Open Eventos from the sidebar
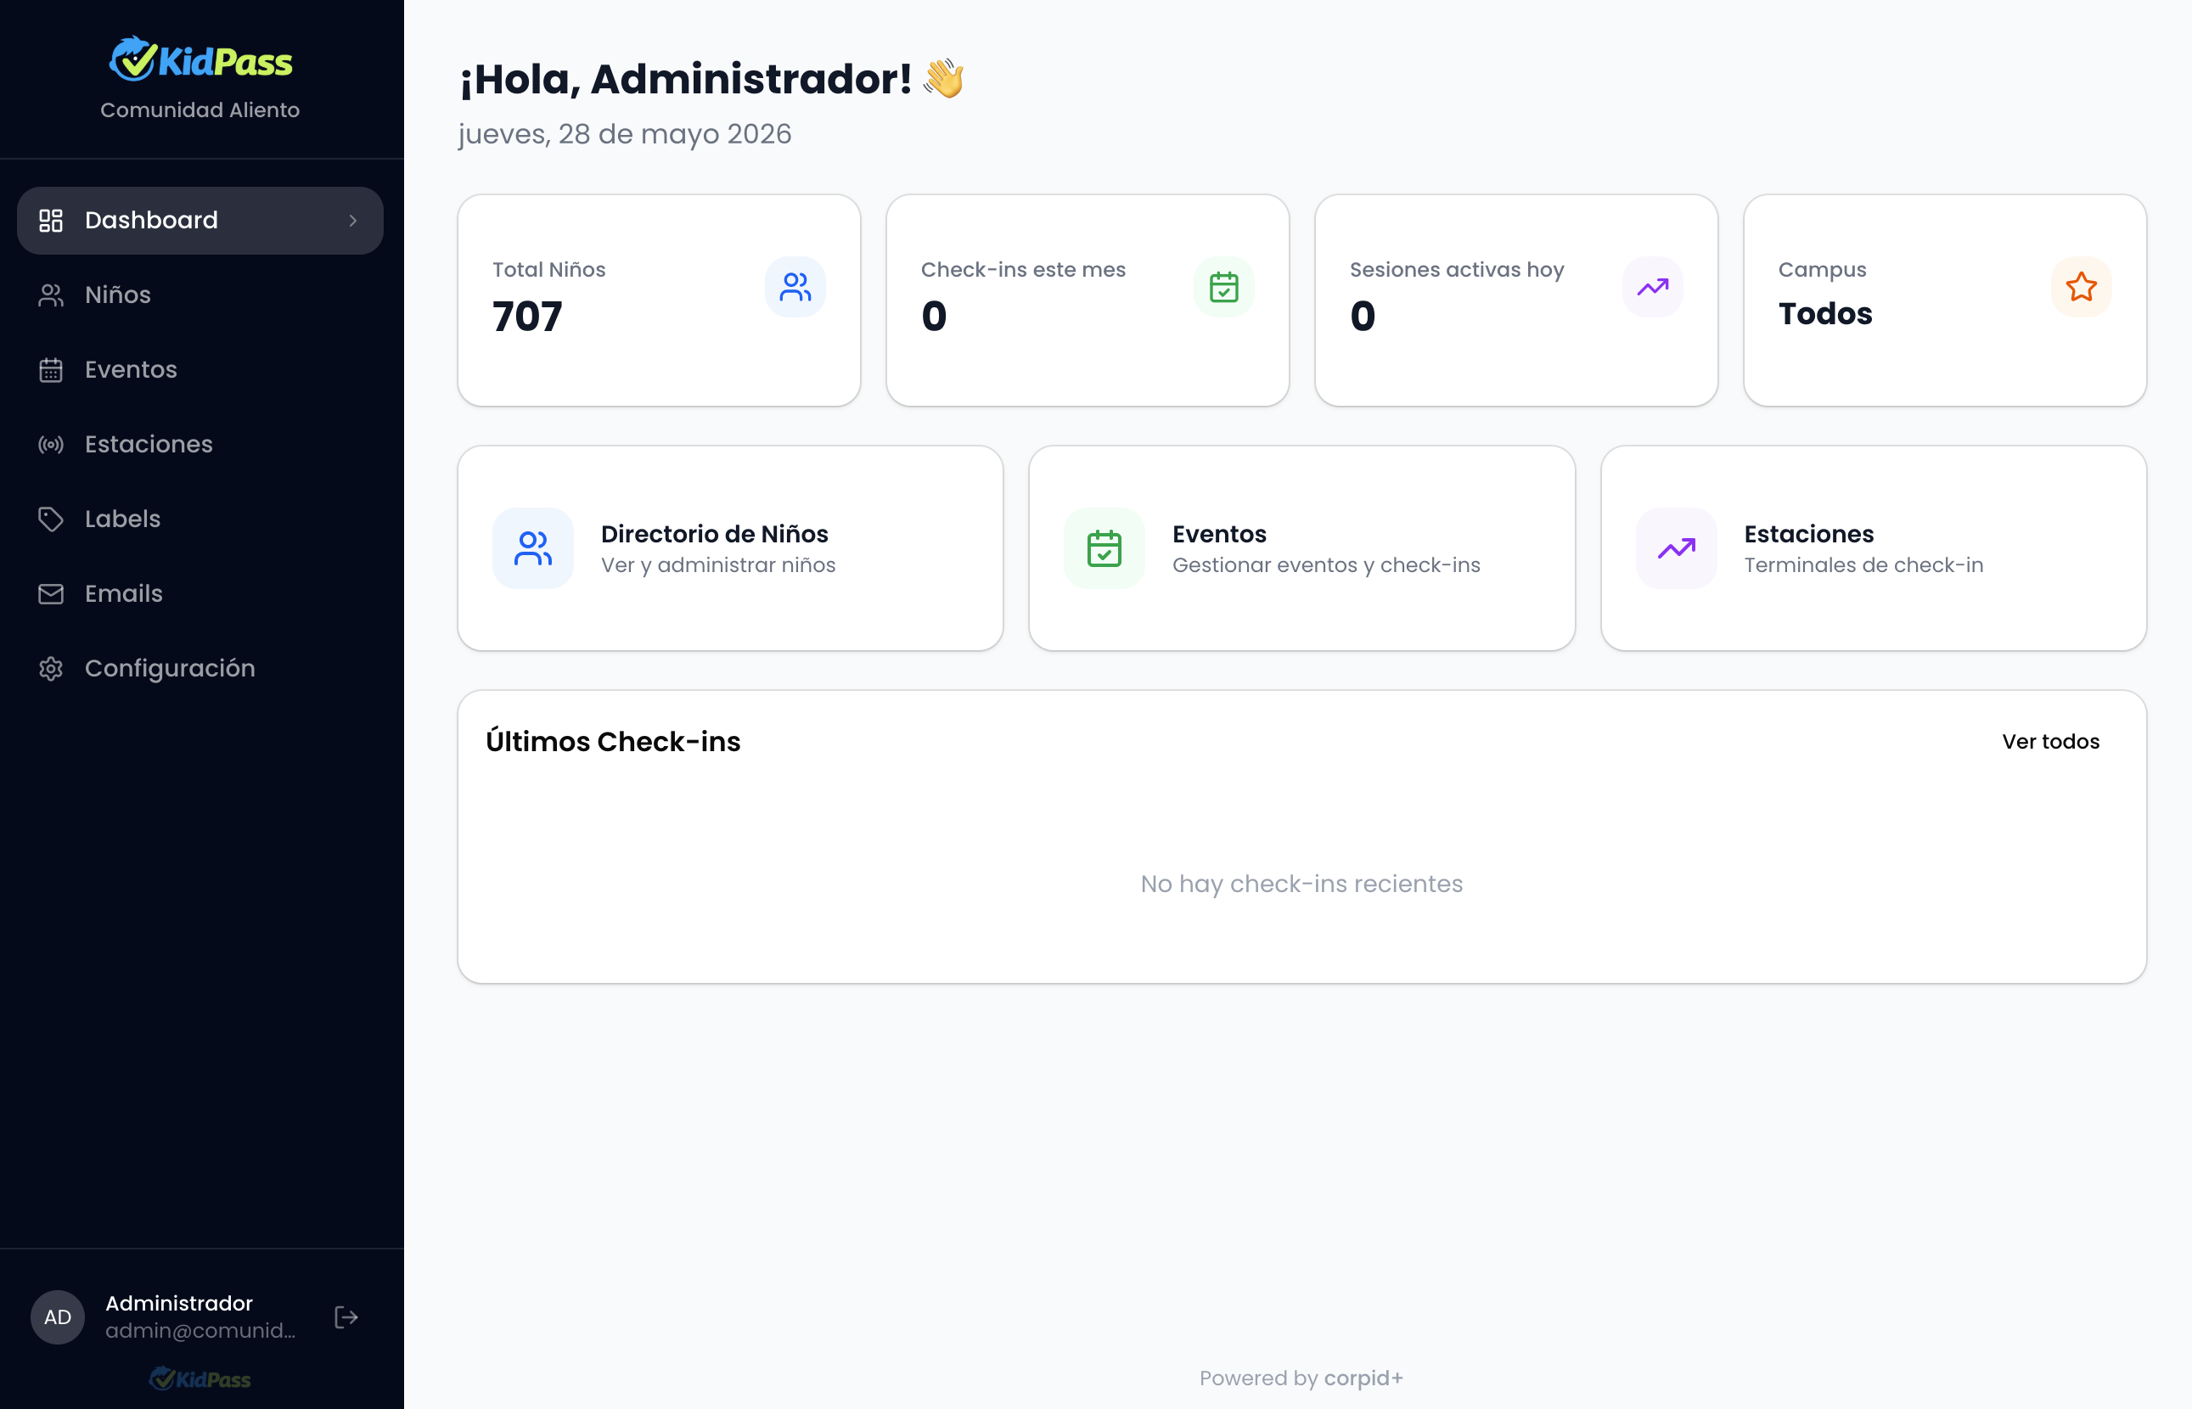 pyautogui.click(x=200, y=369)
